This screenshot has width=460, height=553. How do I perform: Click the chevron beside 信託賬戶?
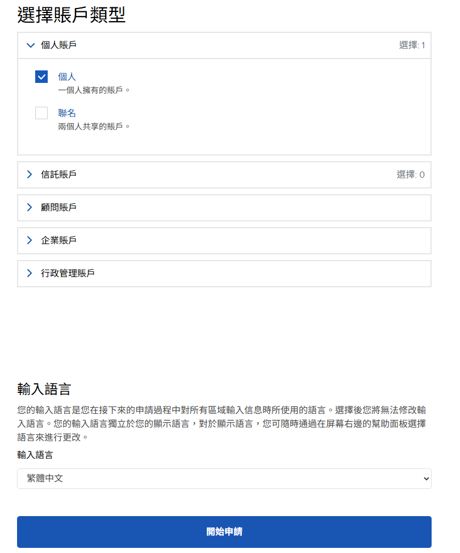tap(30, 175)
